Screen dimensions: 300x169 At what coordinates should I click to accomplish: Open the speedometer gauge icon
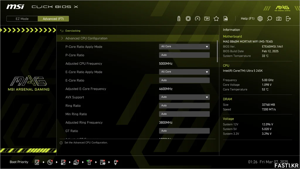point(197,18)
